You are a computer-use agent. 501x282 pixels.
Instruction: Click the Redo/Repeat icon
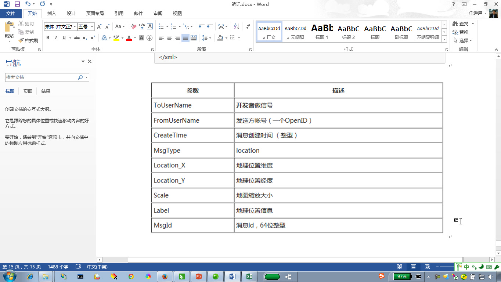click(x=42, y=4)
